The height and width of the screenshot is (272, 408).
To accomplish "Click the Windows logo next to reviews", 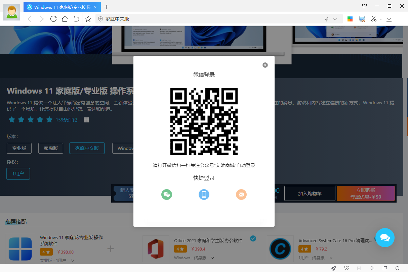I will [86, 120].
